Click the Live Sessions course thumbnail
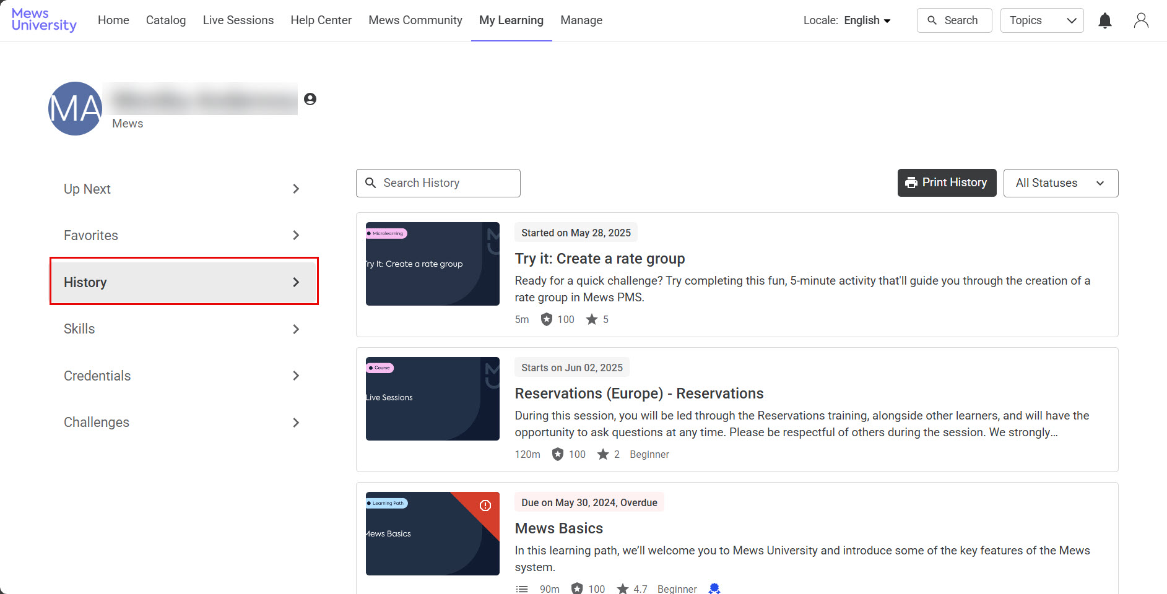Image resolution: width=1167 pixels, height=594 pixels. point(433,398)
